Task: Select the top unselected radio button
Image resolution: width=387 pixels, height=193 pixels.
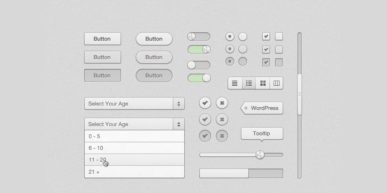Action: point(243,37)
